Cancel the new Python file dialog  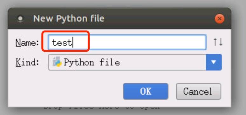click(198, 91)
